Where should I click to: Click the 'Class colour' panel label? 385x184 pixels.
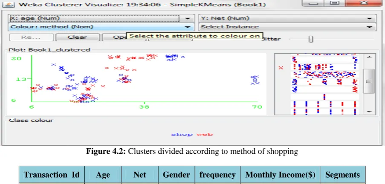31,120
